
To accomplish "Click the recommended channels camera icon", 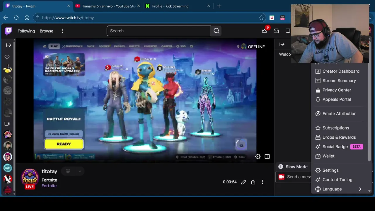I will click(7, 124).
